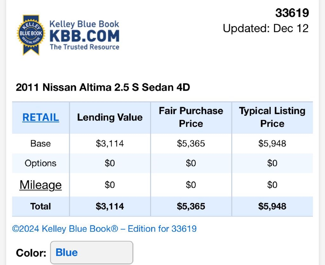The height and width of the screenshot is (265, 325).
Task: Click the Kelley Blue Book badge icon
Action: [x=31, y=34]
